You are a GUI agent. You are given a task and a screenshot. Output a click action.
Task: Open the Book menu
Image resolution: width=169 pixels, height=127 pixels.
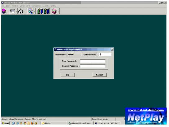point(8,6)
